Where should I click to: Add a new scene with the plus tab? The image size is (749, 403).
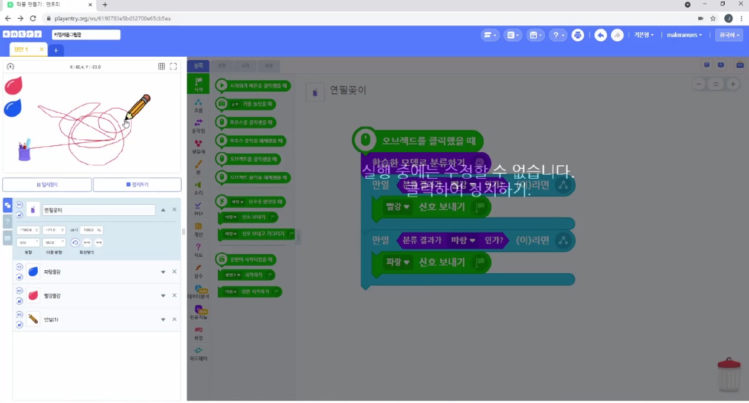point(55,50)
